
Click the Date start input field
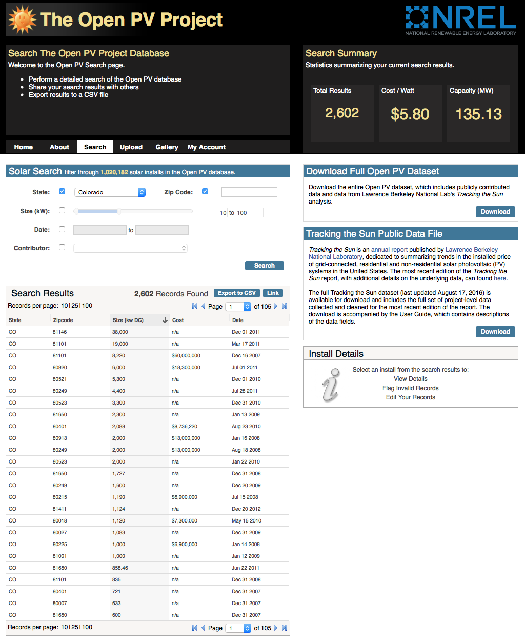coord(100,230)
